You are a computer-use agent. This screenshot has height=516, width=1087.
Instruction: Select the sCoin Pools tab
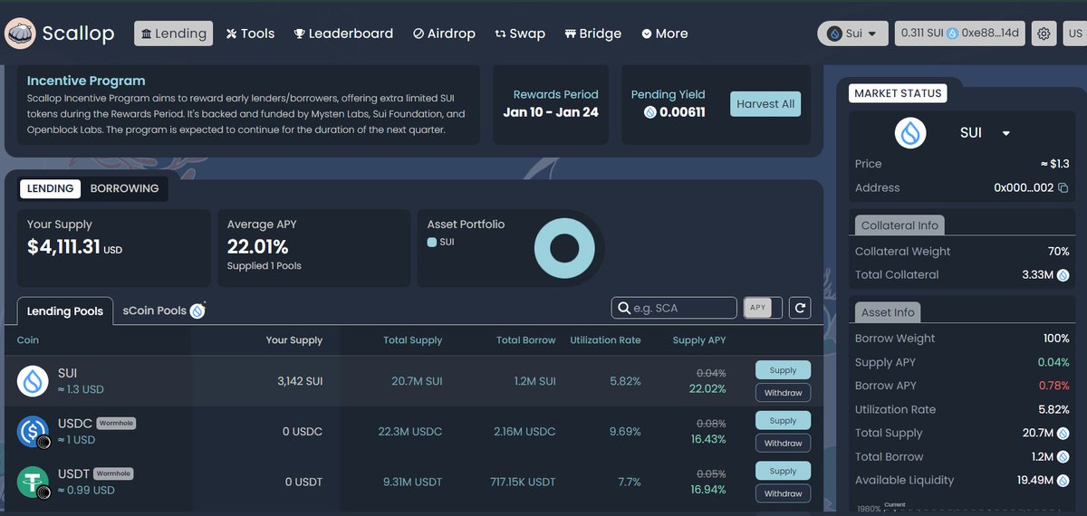pyautogui.click(x=163, y=311)
